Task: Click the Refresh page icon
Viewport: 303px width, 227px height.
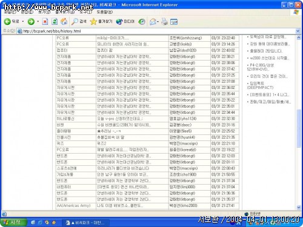Action: pyautogui.click(x=55, y=21)
